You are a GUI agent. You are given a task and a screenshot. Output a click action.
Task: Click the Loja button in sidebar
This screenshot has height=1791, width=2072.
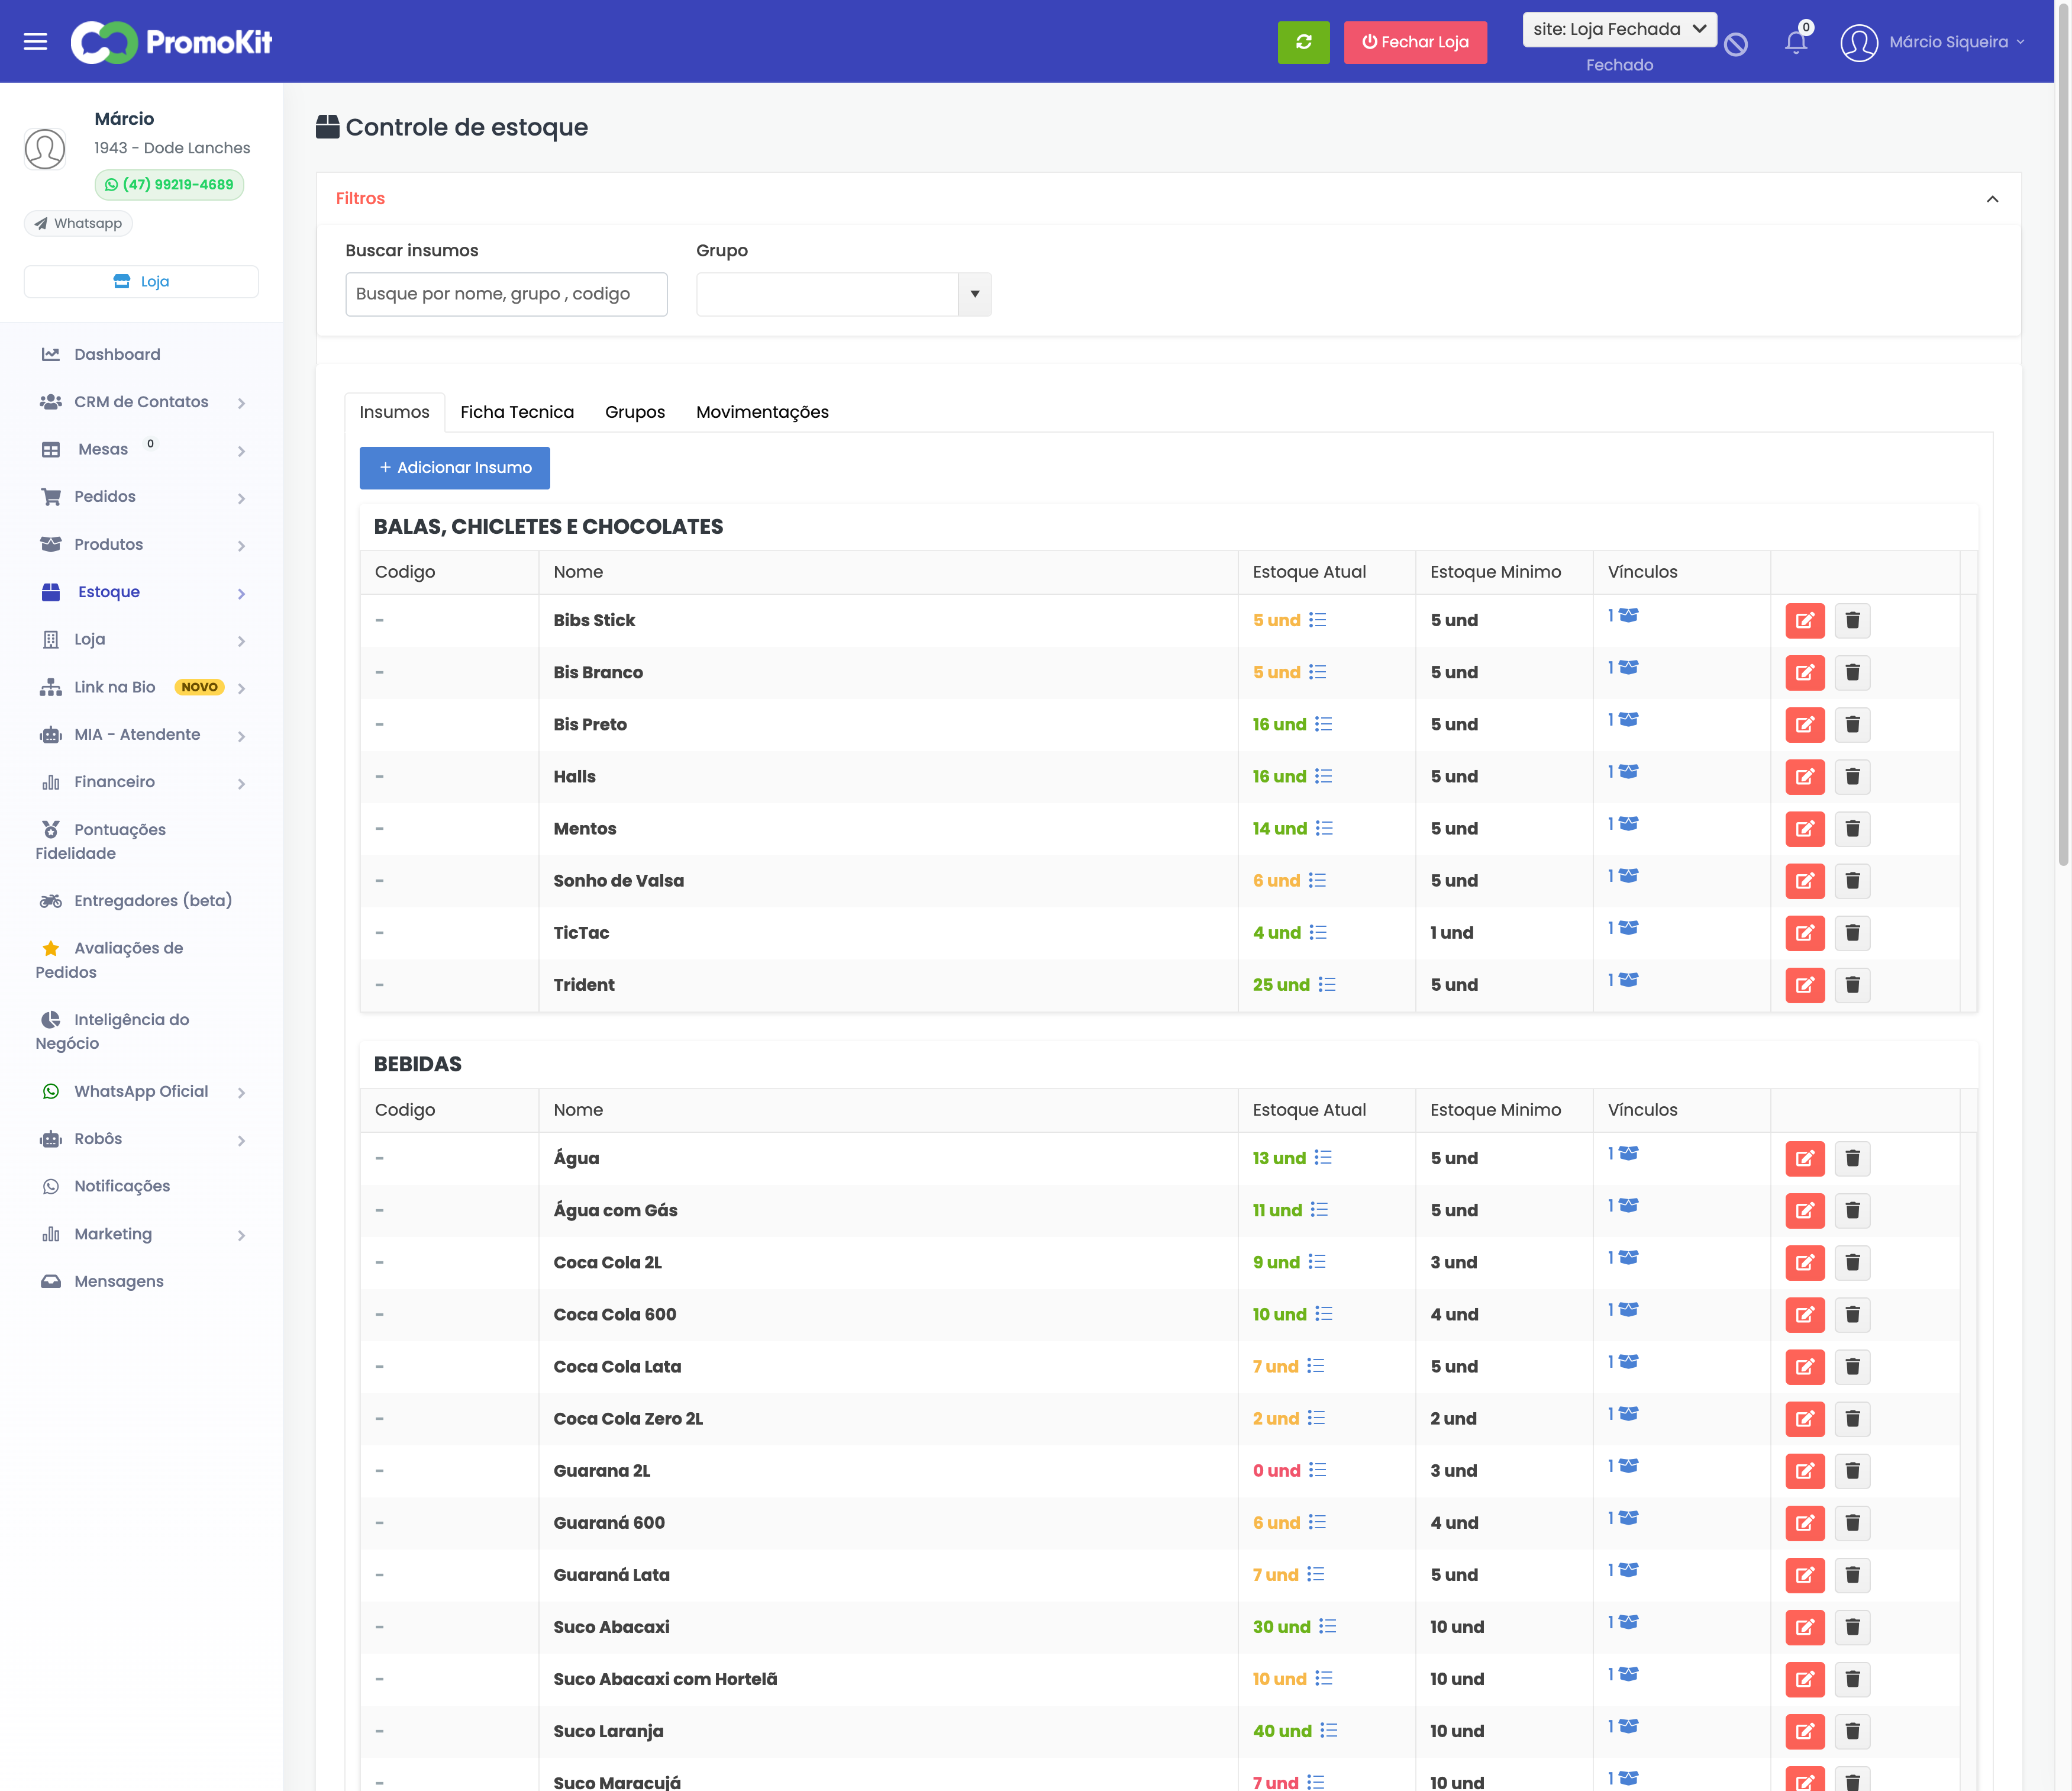pos(141,281)
